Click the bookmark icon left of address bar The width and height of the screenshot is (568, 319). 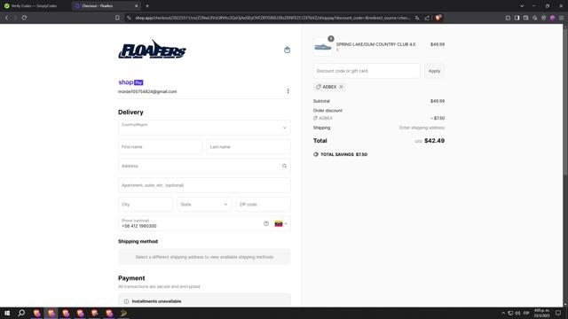(117, 18)
